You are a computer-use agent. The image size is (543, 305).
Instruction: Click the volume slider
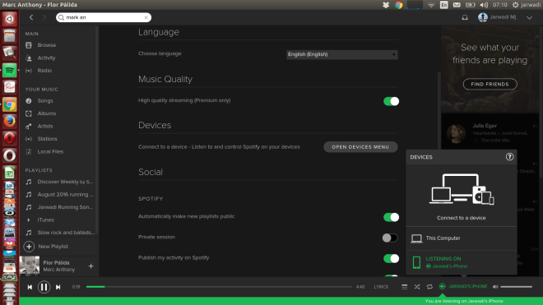point(516,287)
